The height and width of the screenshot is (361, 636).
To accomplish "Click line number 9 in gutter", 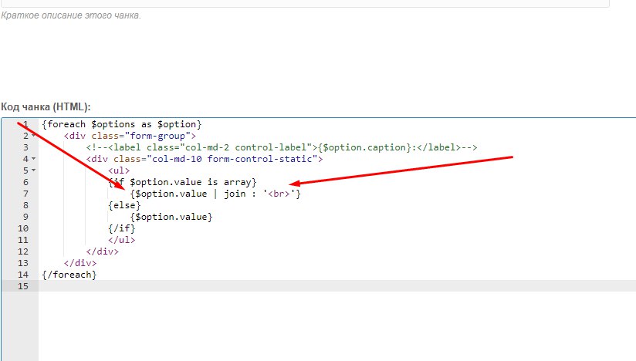I will [x=25, y=217].
